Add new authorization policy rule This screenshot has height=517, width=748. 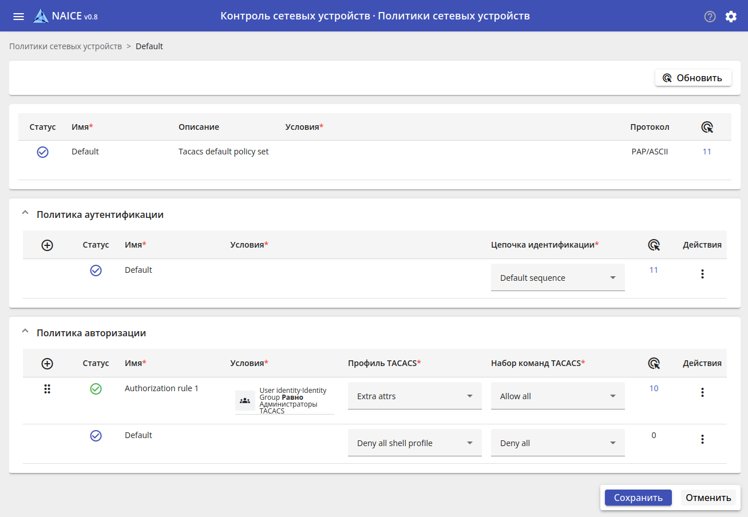pyautogui.click(x=48, y=363)
